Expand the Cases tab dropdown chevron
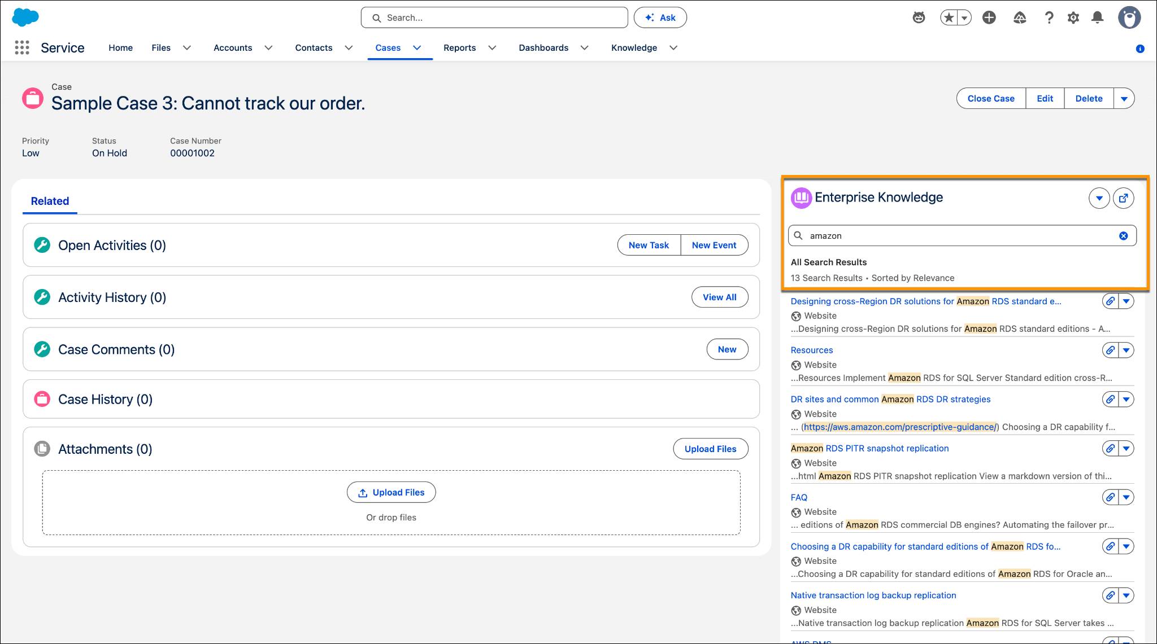This screenshot has height=644, width=1157. click(417, 48)
